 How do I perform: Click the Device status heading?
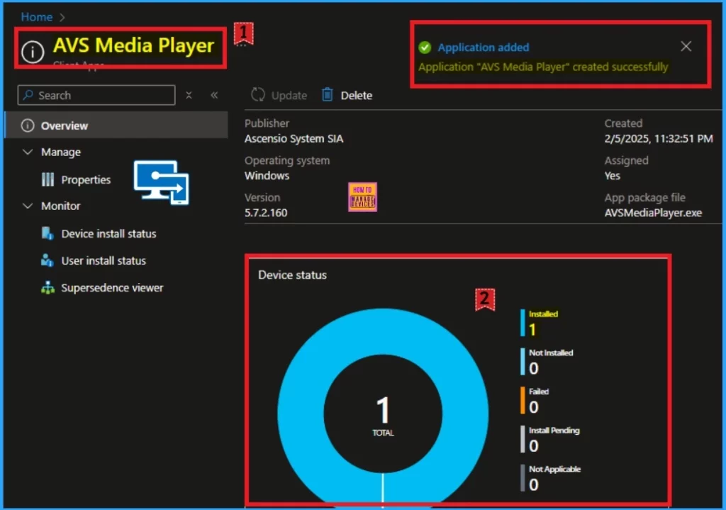293,275
